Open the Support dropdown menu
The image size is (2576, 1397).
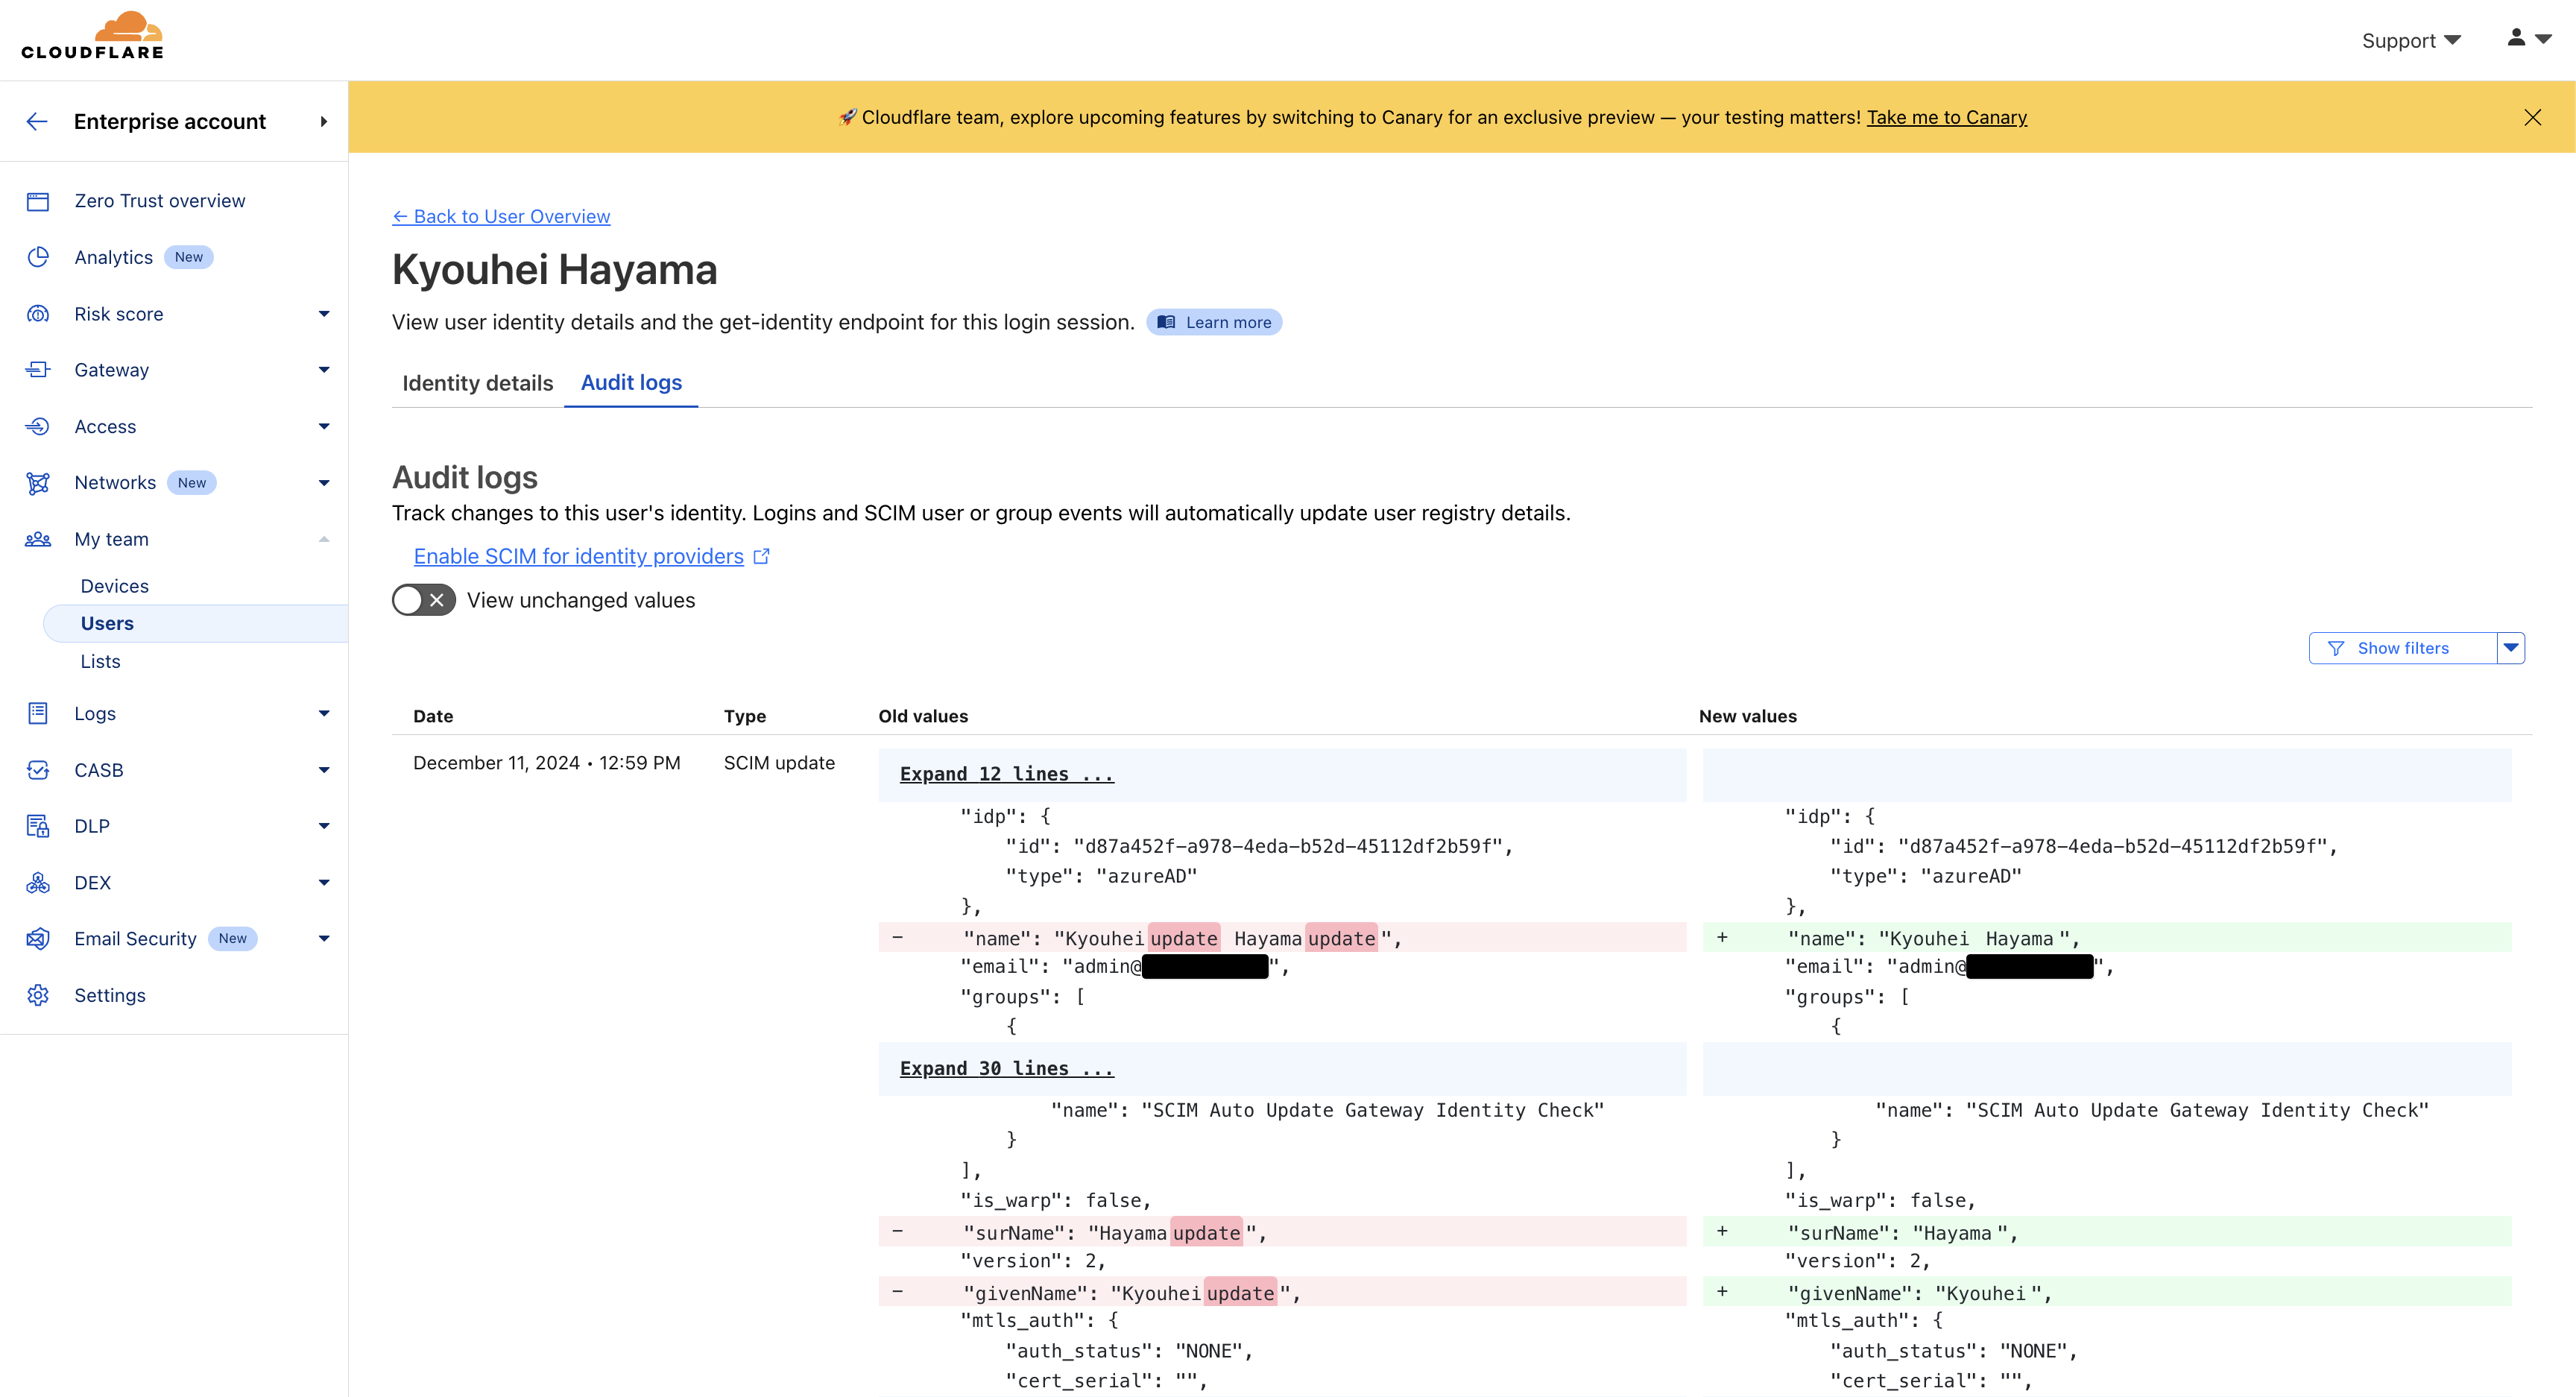pos(2410,41)
